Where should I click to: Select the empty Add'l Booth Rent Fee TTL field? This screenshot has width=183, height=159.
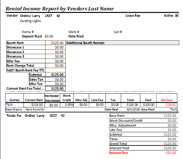(x=55, y=70)
